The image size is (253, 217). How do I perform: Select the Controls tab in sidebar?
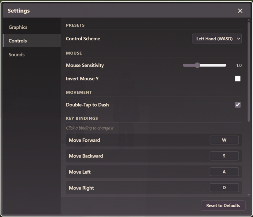[18, 41]
